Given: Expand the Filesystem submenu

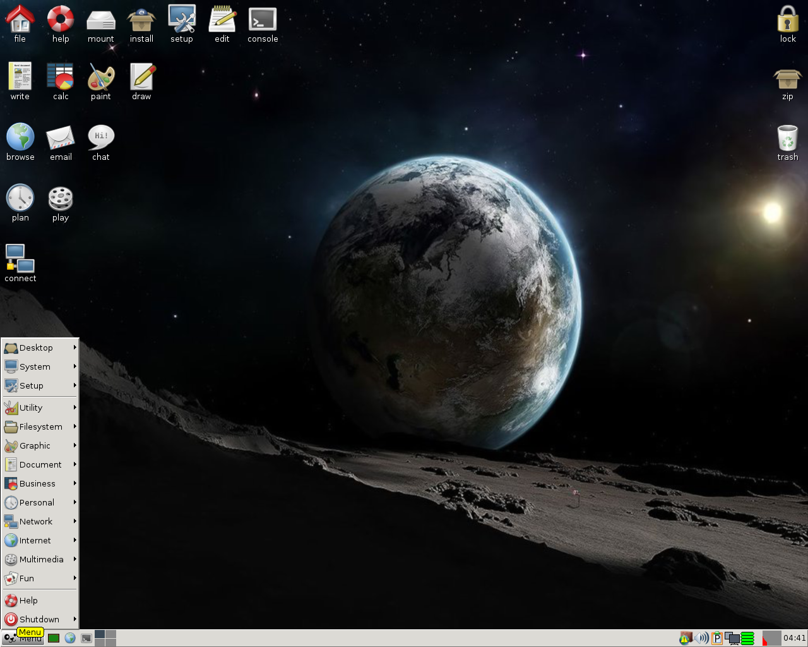Looking at the screenshot, I should point(40,426).
